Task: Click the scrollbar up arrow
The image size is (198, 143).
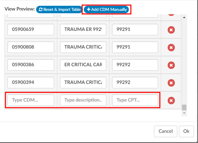Action: 184,17
